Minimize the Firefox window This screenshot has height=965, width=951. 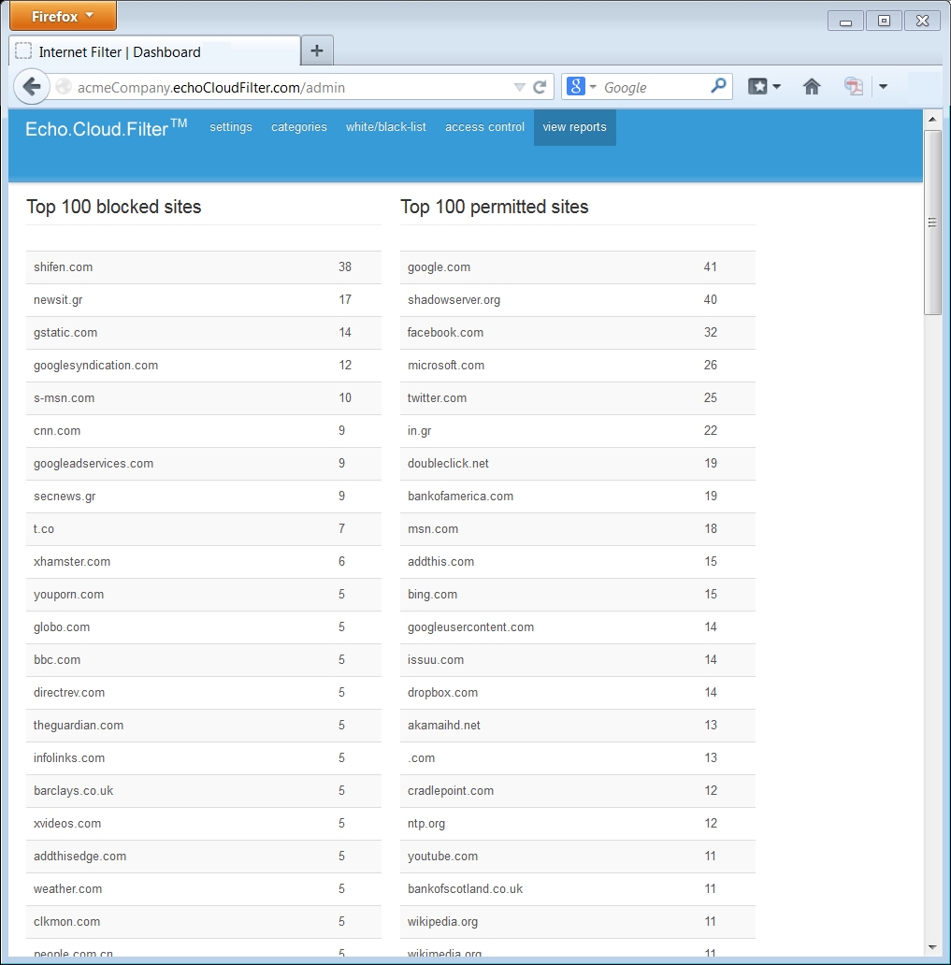pos(845,21)
